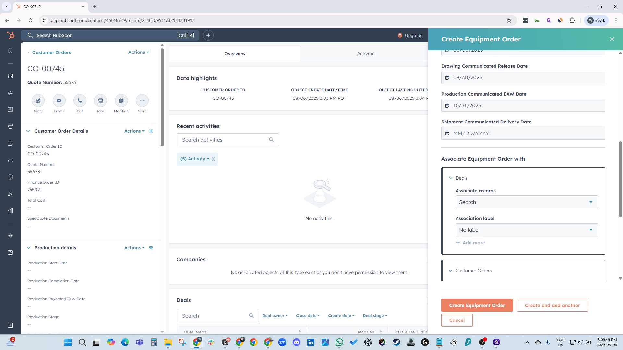Click the Shipment Communicated Delivery Date field
This screenshot has height=350, width=623.
[523, 133]
